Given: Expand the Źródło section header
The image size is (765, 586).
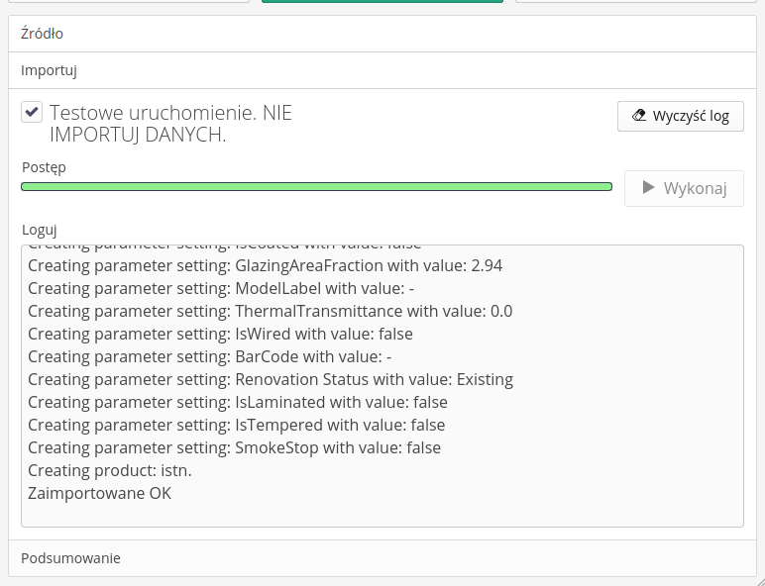Looking at the screenshot, I should tap(43, 34).
